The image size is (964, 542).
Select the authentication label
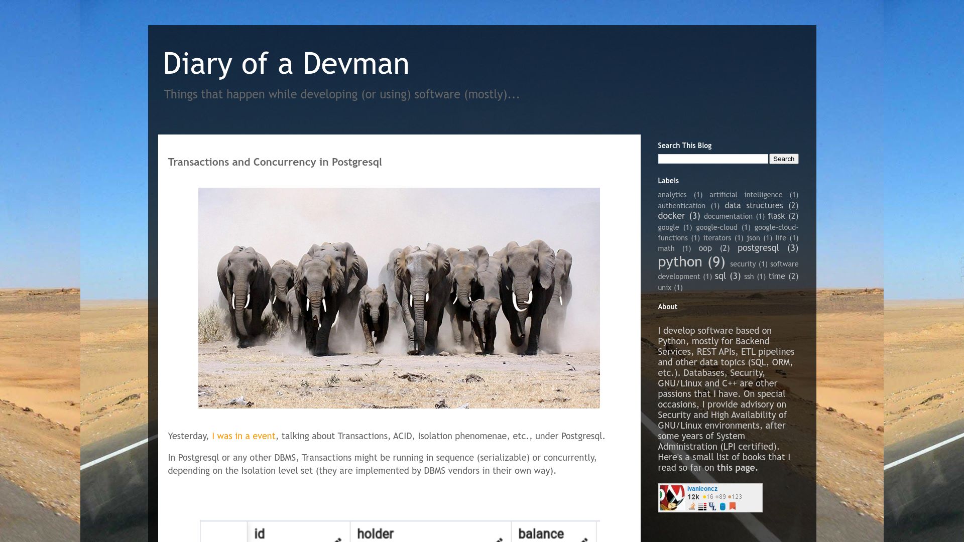click(x=681, y=206)
